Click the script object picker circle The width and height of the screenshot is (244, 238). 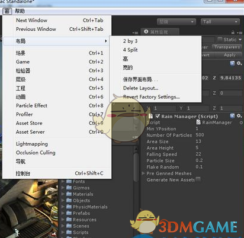pyautogui.click(x=241, y=123)
